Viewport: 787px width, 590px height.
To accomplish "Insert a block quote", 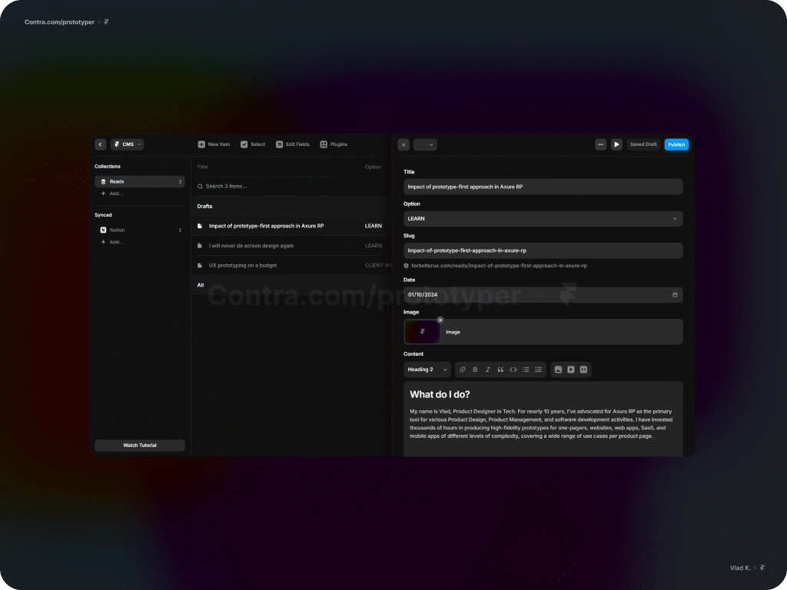I will click(x=500, y=370).
